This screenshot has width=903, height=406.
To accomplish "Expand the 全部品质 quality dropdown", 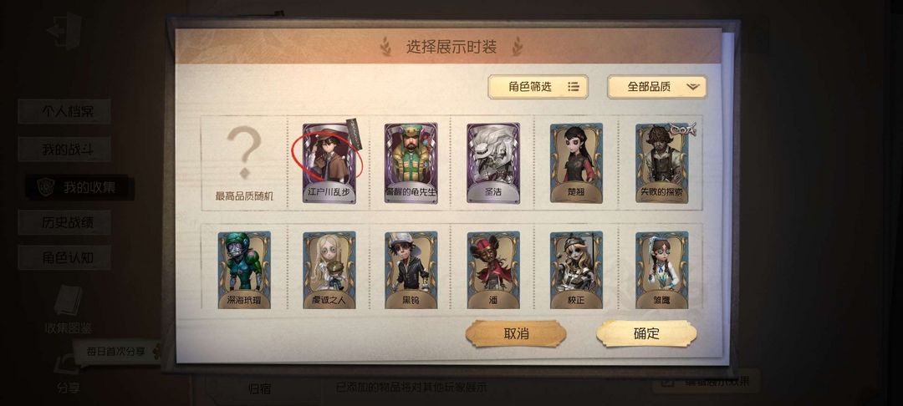I will click(657, 87).
